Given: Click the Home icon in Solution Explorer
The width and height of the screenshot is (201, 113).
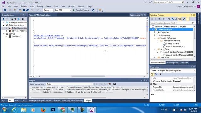Looking at the screenshot, I should coord(159,19).
